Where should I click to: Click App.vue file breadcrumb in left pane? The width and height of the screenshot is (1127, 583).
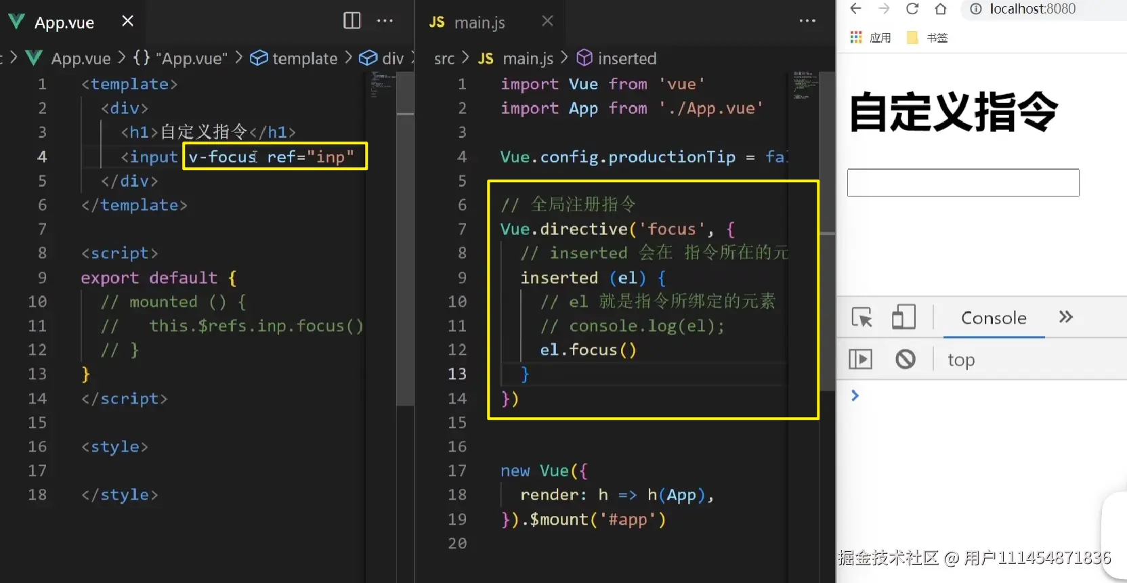[81, 58]
